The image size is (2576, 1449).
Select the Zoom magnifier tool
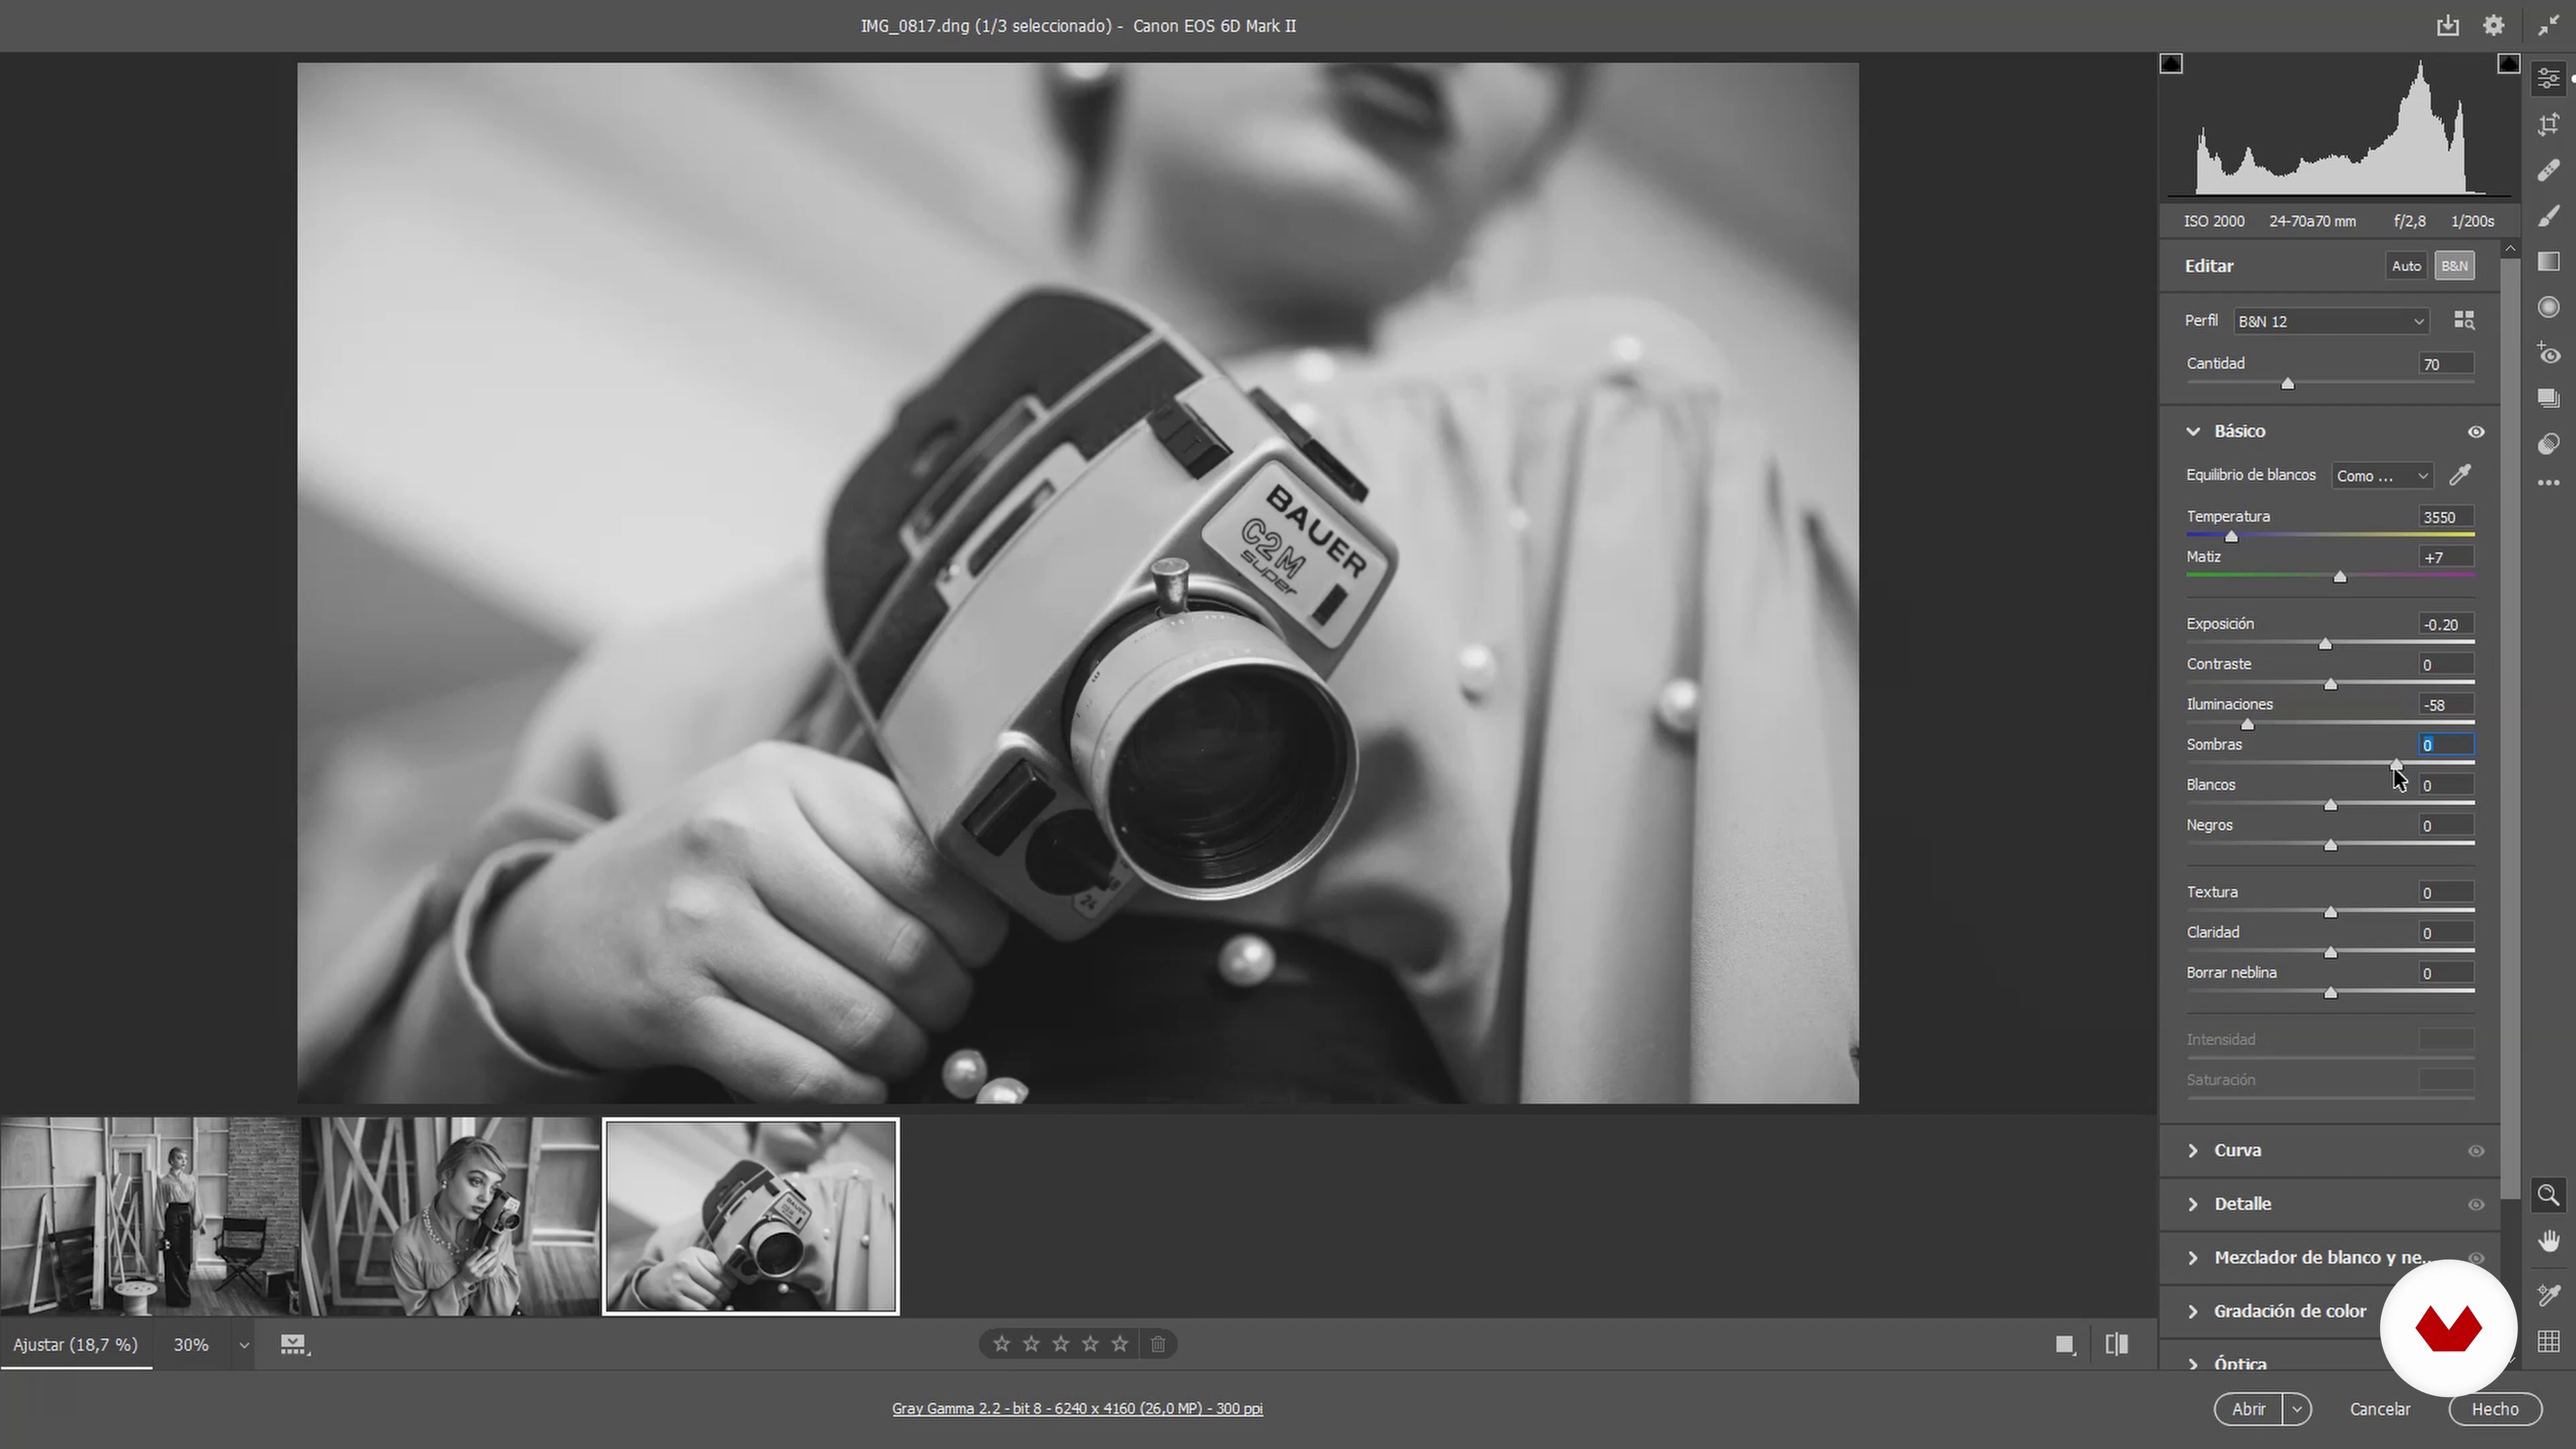2548,1195
